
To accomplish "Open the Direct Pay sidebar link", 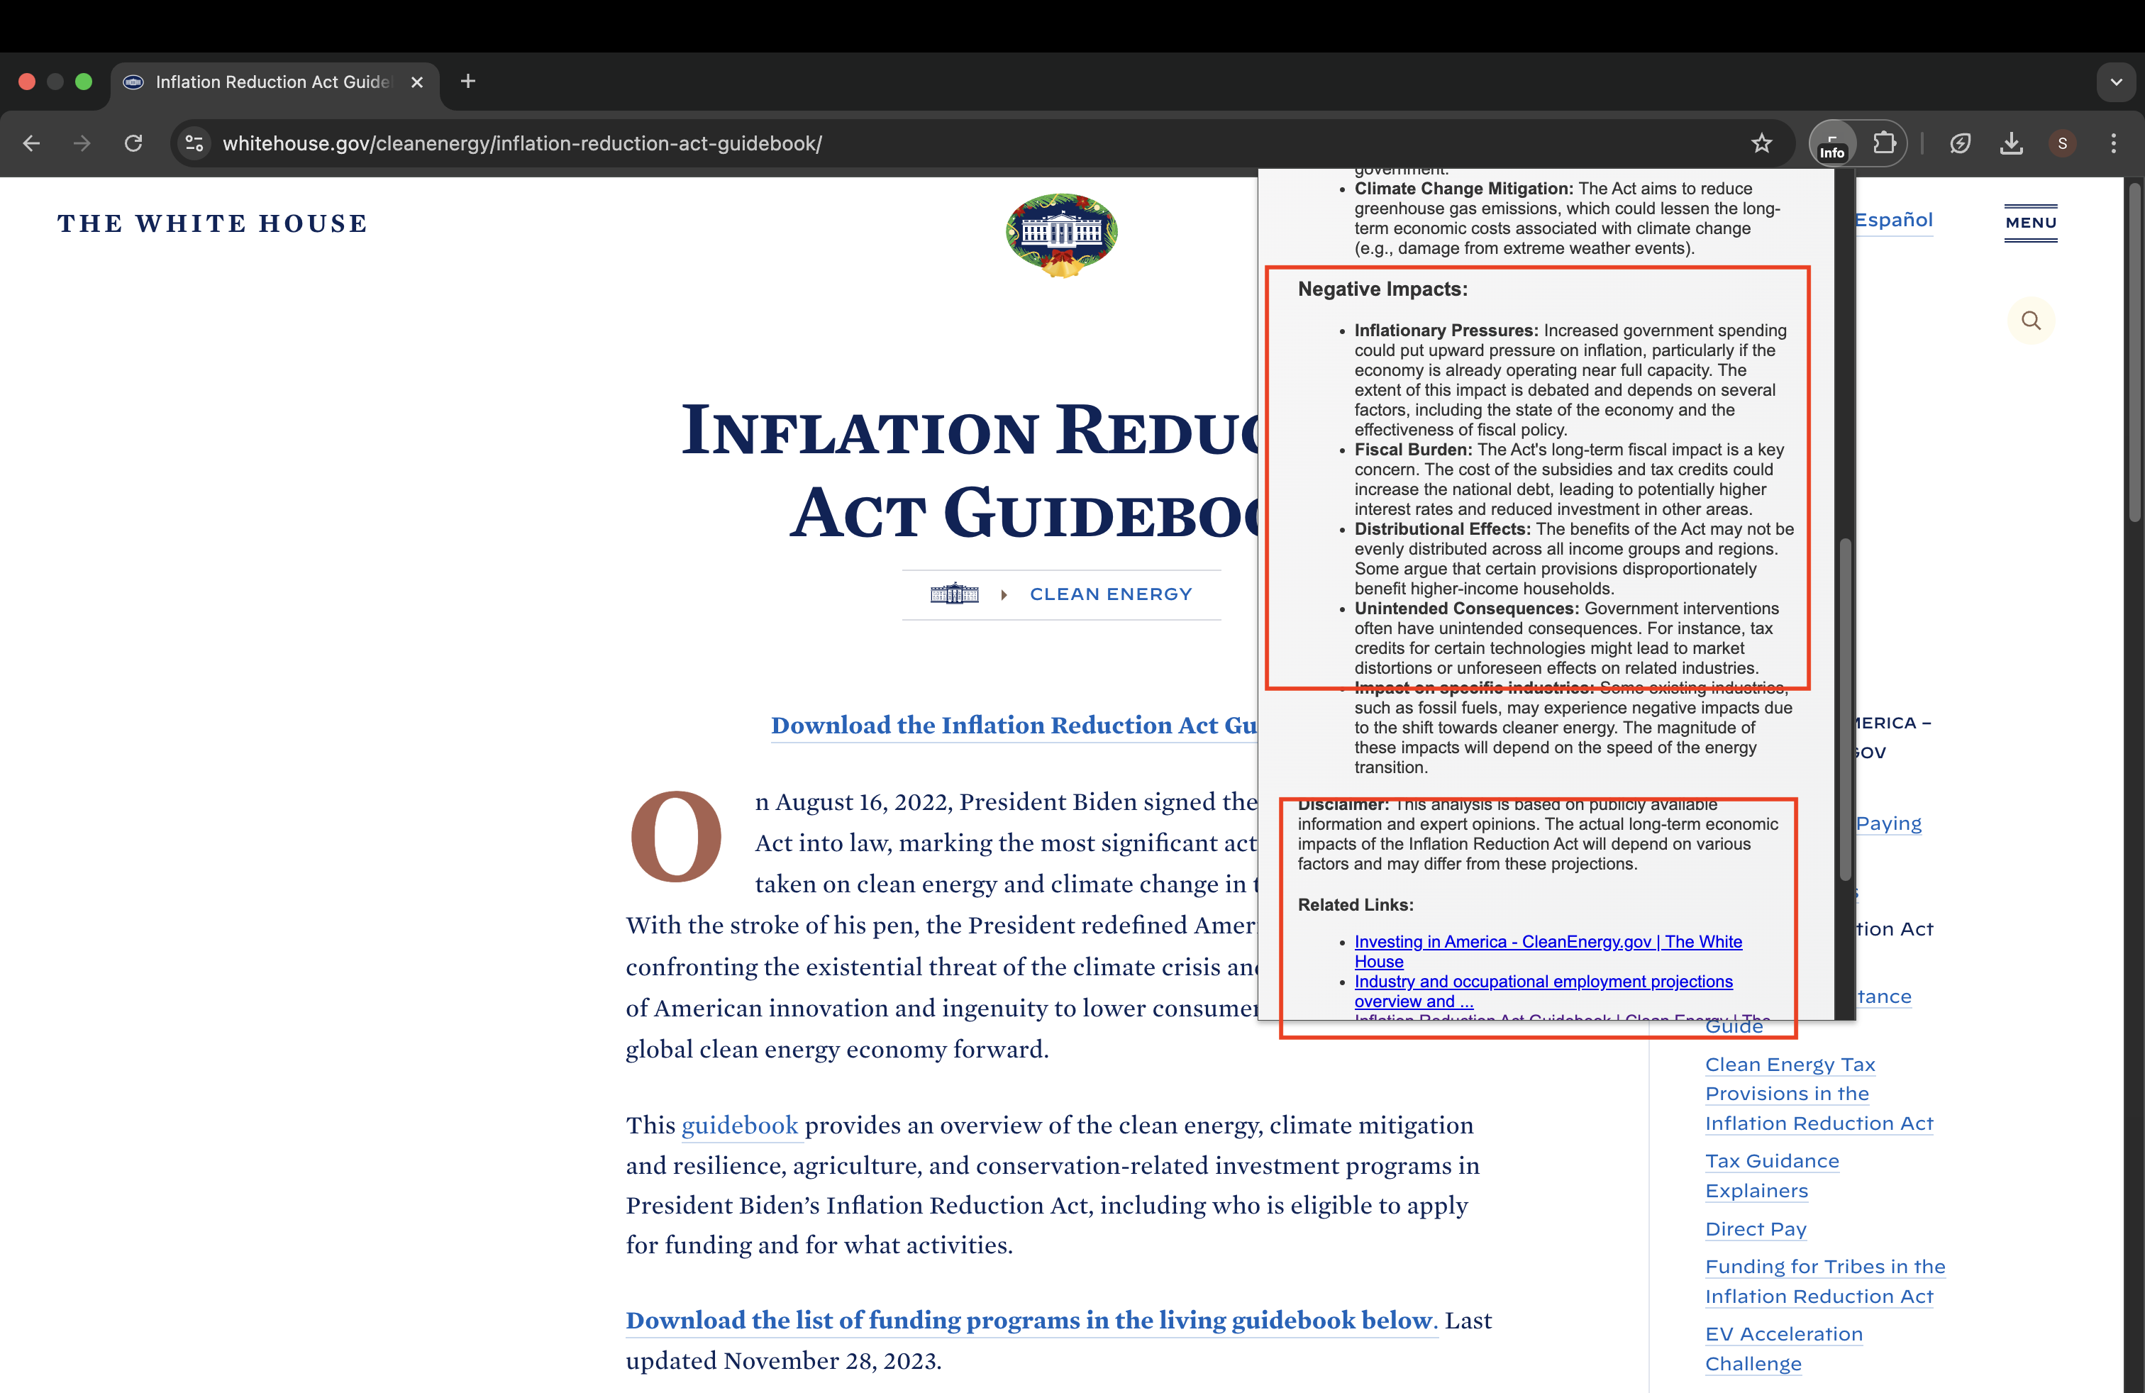I will point(1756,1229).
